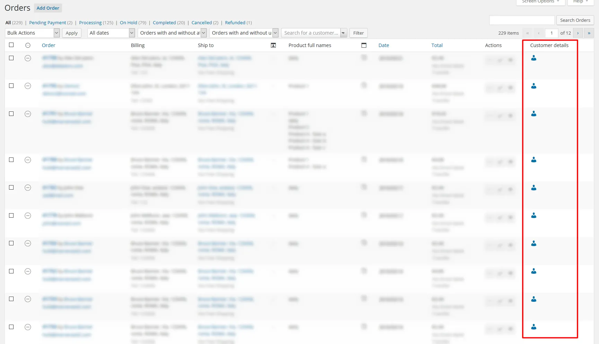Click inside the Search Orders input field
The width and height of the screenshot is (599, 344).
[522, 20]
